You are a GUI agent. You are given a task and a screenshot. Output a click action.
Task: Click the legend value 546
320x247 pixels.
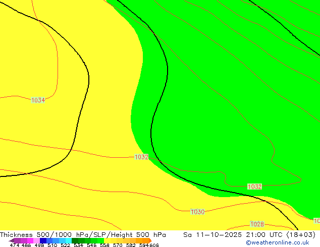tap(91, 245)
